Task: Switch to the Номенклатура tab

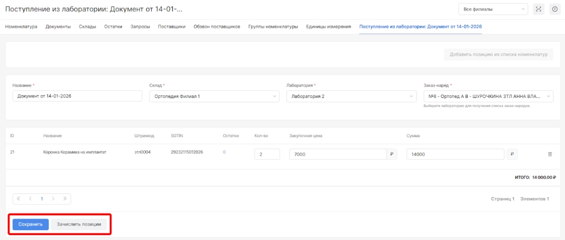Action: point(21,26)
